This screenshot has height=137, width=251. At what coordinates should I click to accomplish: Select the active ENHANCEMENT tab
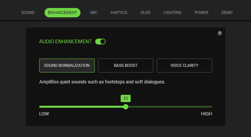tap(63, 13)
